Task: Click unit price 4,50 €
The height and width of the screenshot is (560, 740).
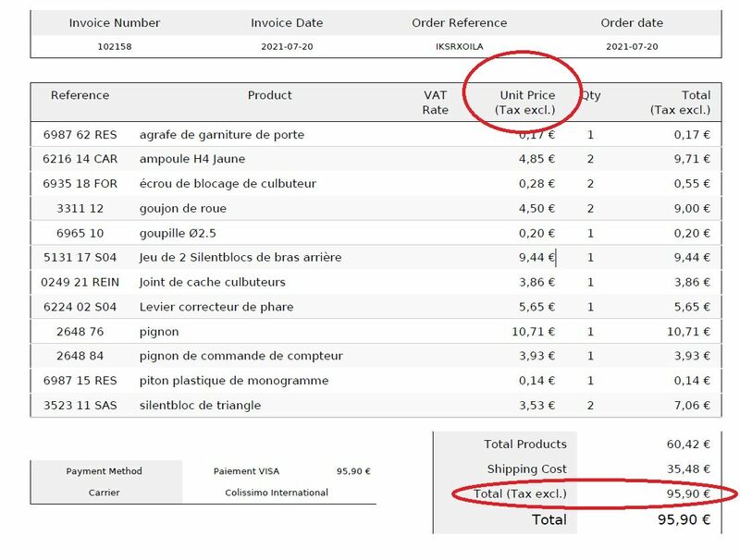Action: [536, 208]
